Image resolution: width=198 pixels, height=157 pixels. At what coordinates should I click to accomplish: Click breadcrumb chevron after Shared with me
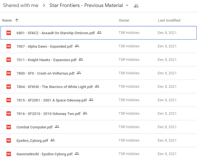pos(44,5)
